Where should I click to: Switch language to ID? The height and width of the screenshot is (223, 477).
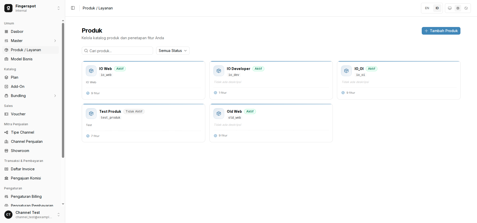pyautogui.click(x=437, y=8)
